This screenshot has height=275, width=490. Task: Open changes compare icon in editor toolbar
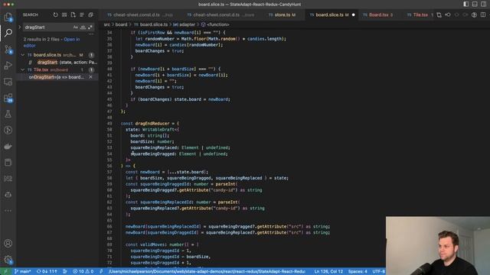coord(439,15)
